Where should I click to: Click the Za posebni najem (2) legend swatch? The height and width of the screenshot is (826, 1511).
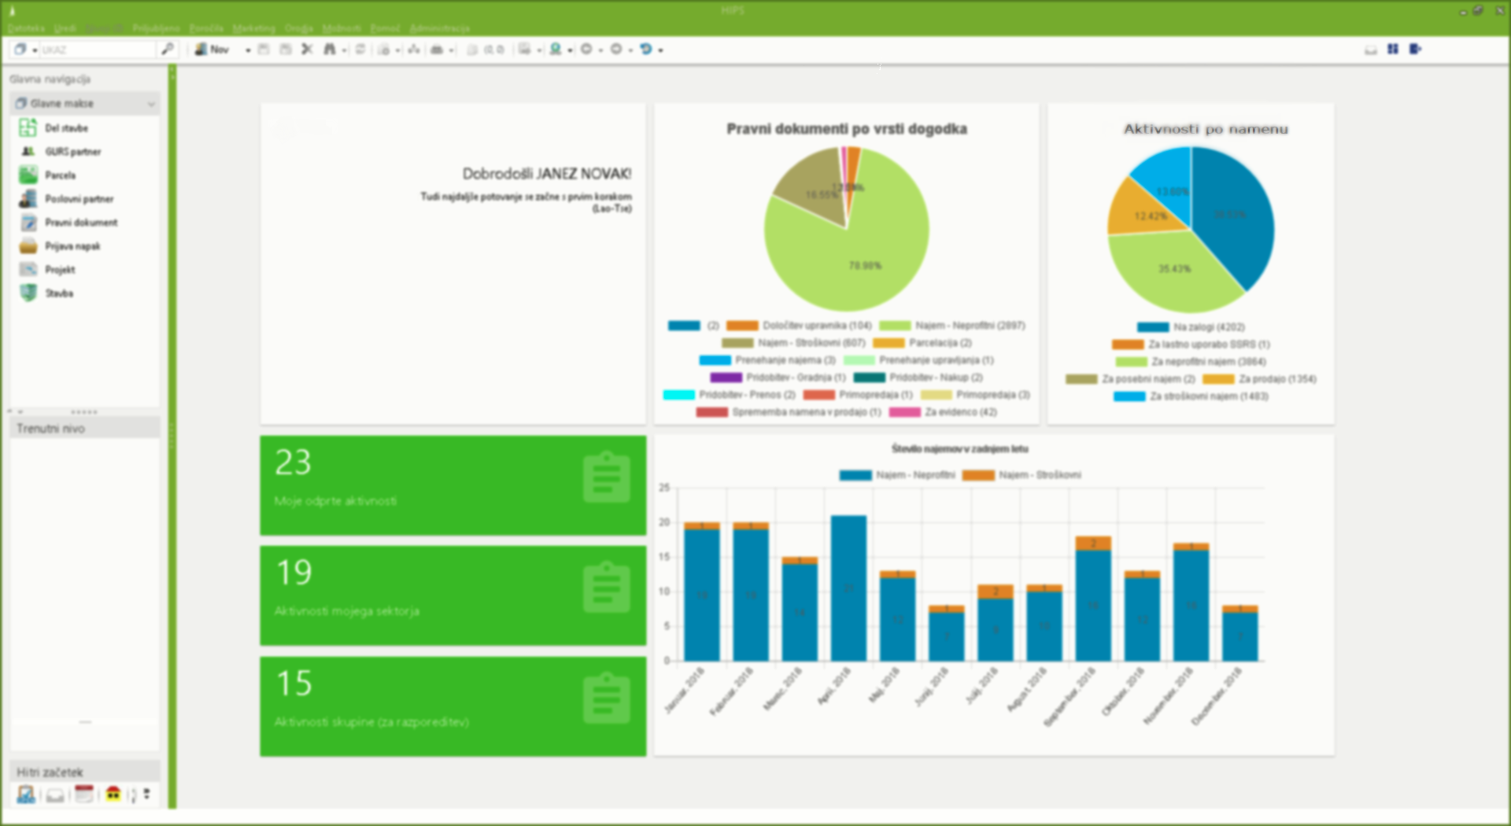point(1081,379)
